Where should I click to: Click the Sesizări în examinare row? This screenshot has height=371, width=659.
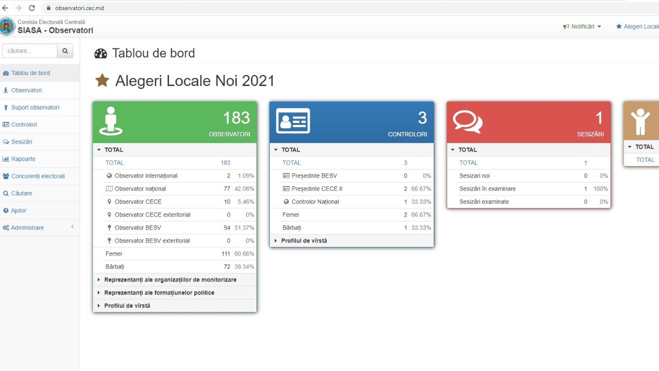[x=487, y=189]
